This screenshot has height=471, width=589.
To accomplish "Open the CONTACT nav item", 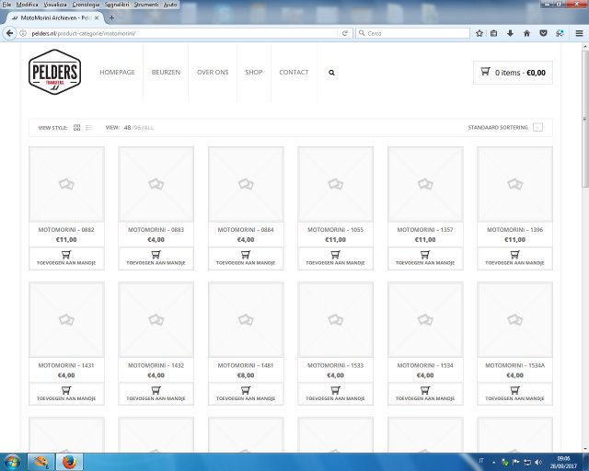I will click(294, 72).
